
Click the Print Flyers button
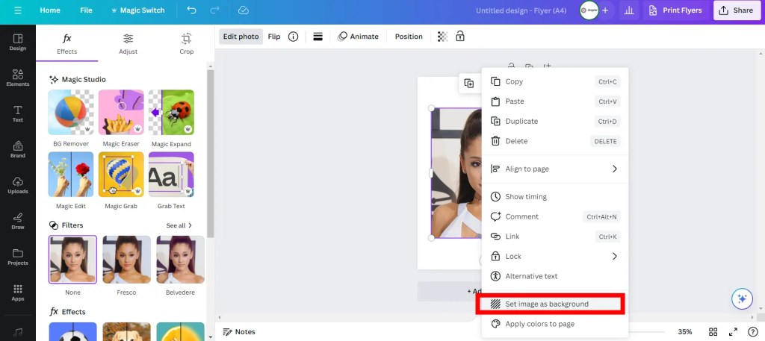[x=675, y=10]
